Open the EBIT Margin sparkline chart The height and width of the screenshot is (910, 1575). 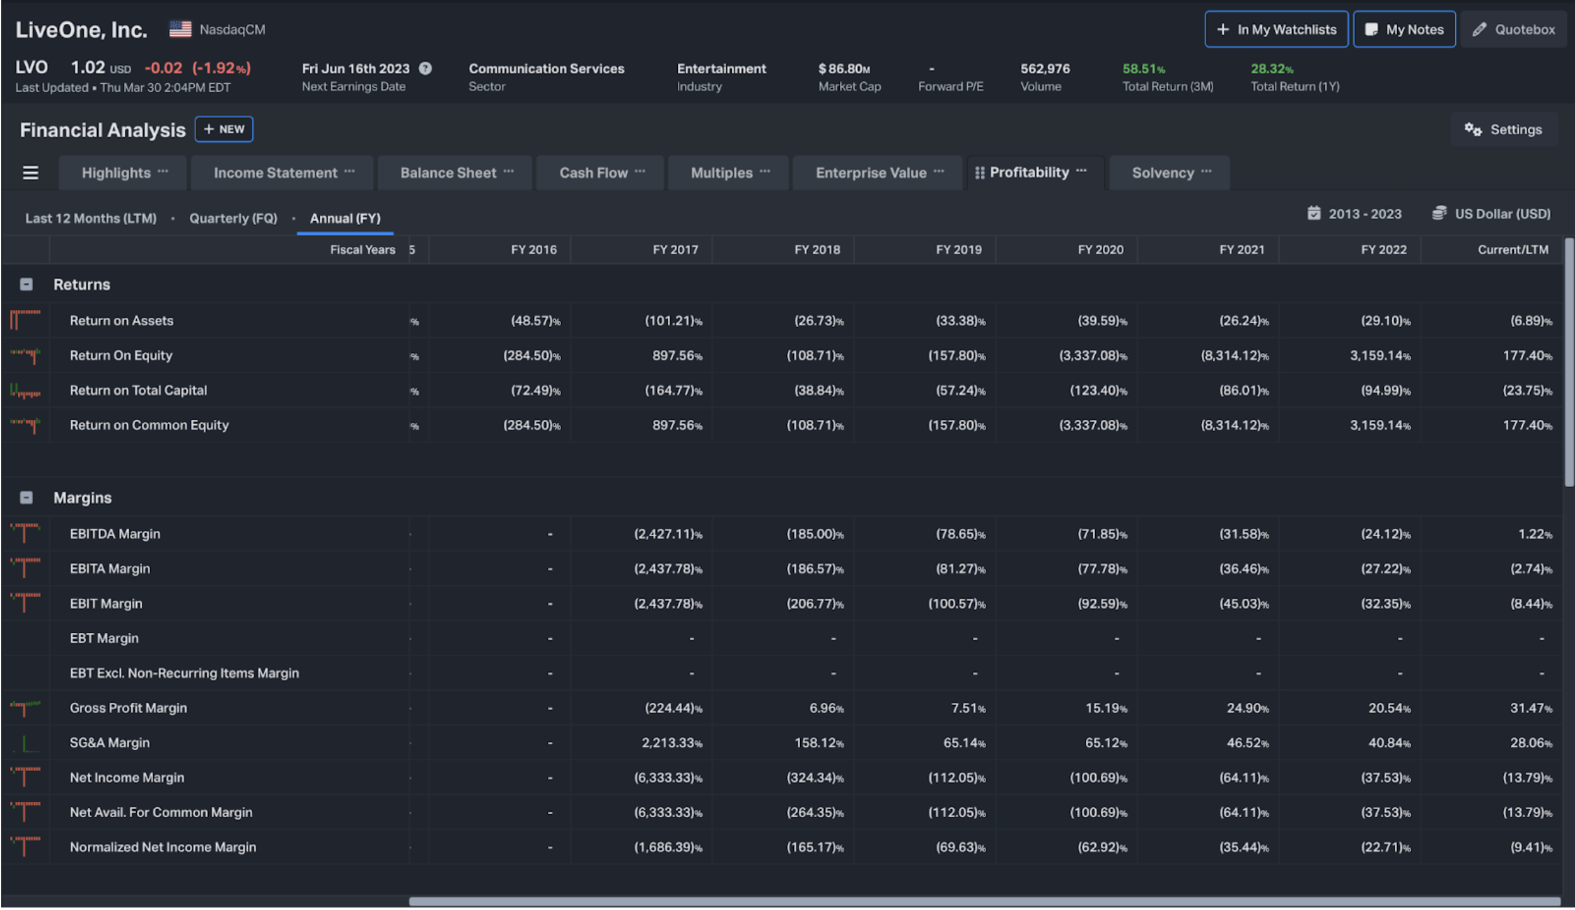tap(25, 603)
